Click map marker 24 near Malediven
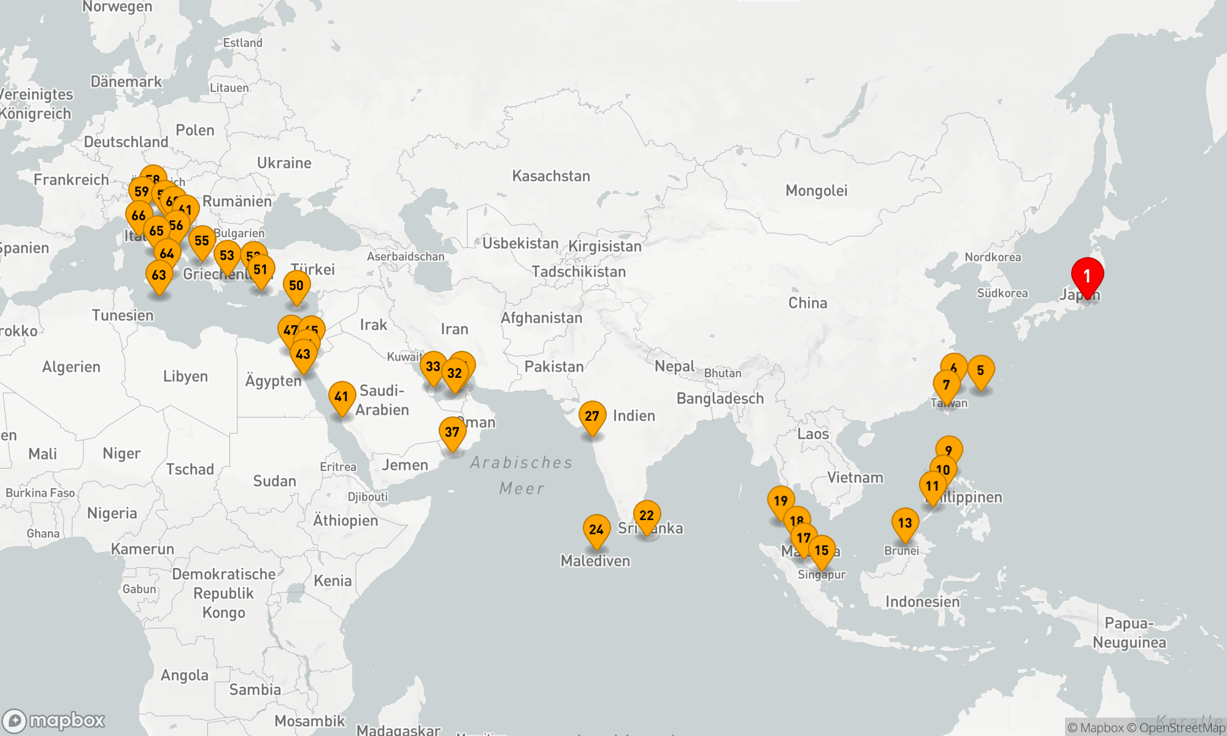 [596, 530]
